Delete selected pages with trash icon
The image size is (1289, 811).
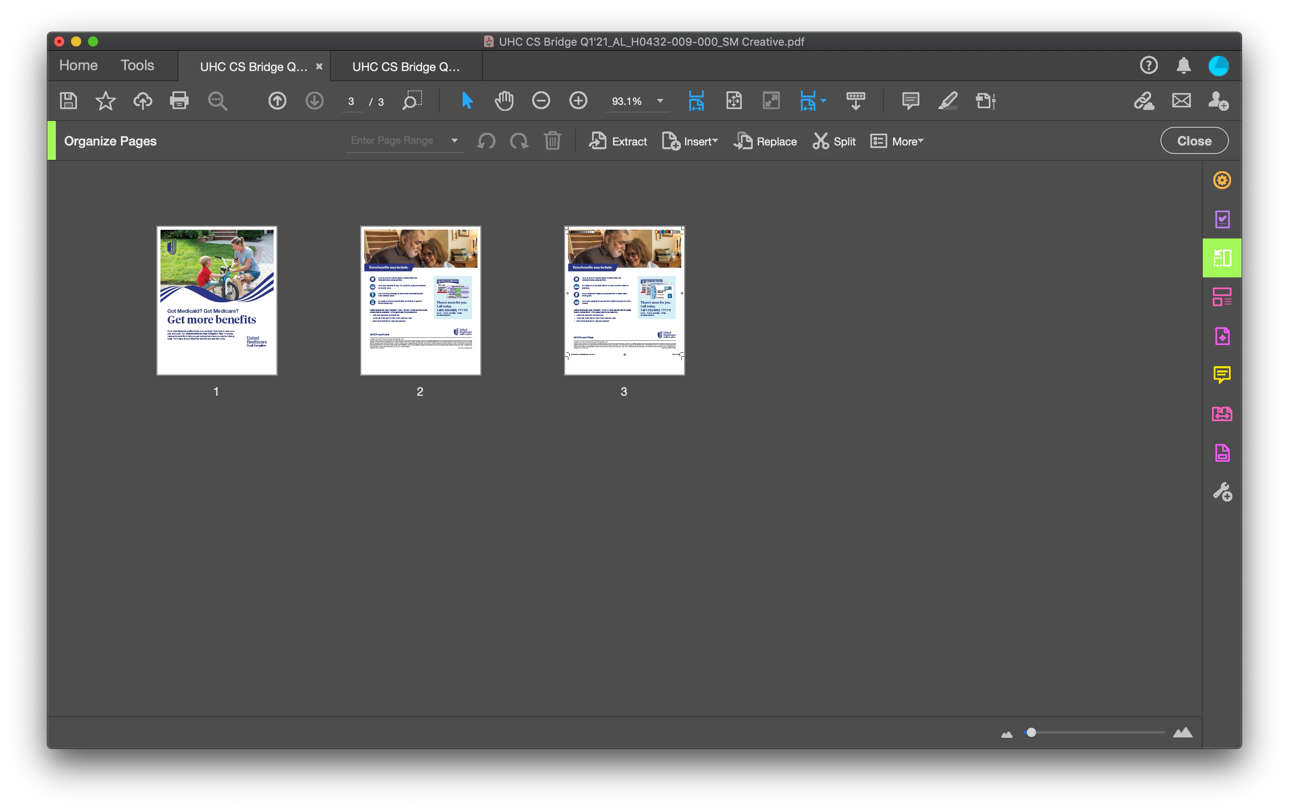click(552, 141)
